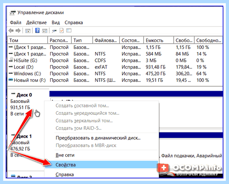
Task: Select the Windows (C:) volume row
Action: coord(114,73)
